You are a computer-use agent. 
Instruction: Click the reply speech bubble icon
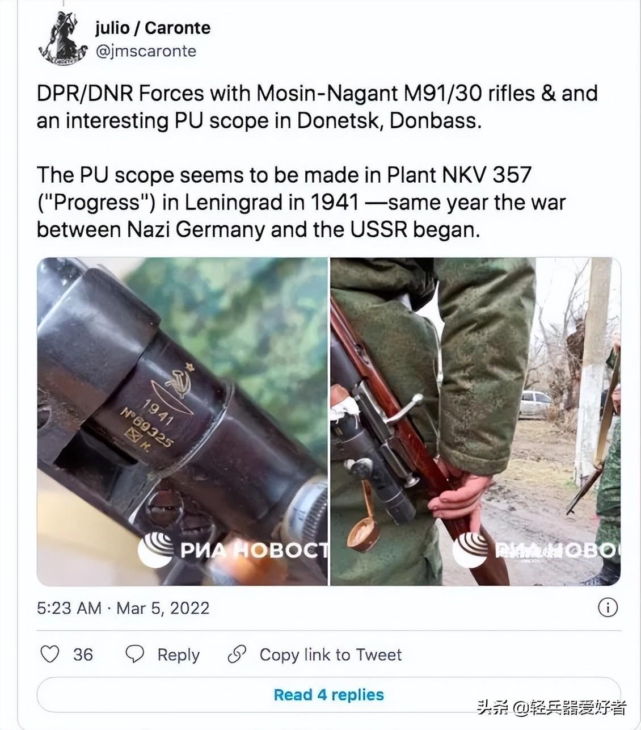(134, 654)
